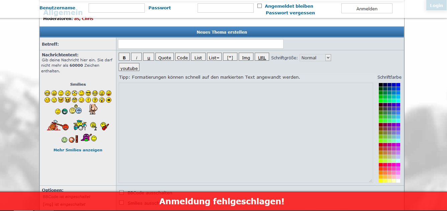This screenshot has width=447, height=211.
Task: Click the Mehr Smilies anzeigen link
Action: point(78,150)
